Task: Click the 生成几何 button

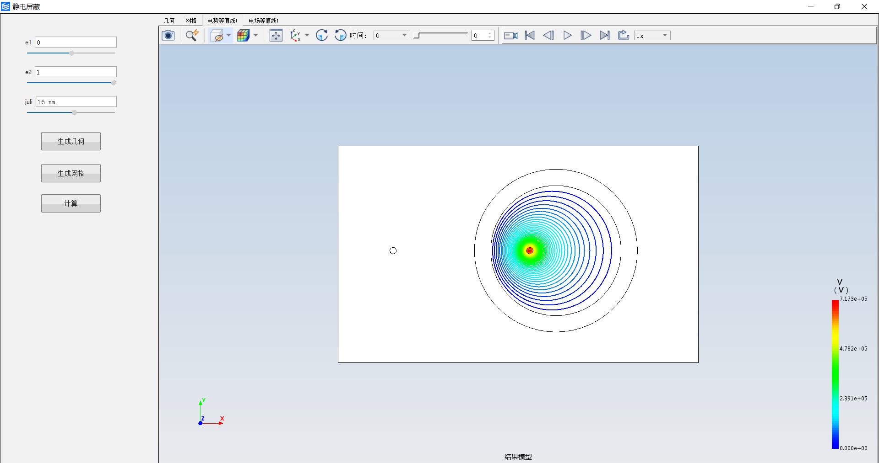Action: coord(71,141)
